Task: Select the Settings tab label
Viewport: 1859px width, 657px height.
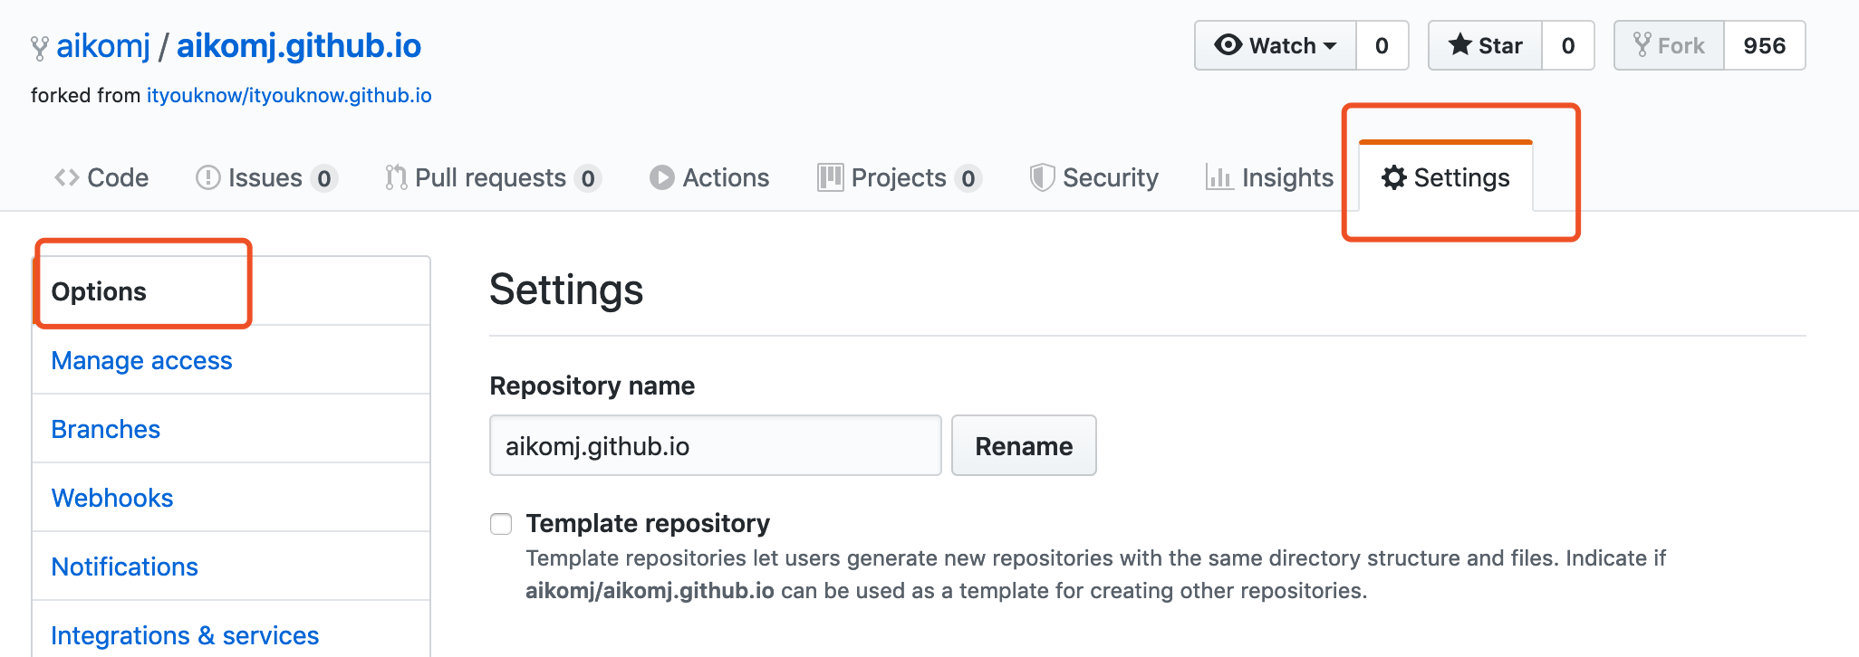Action: click(1461, 177)
